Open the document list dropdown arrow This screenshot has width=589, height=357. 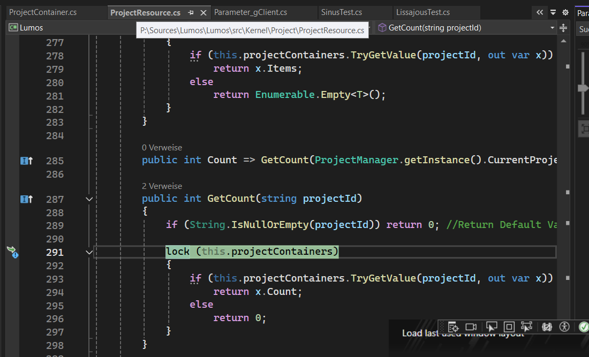coord(553,12)
